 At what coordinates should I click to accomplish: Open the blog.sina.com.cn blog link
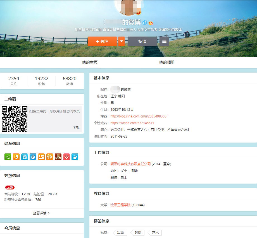point(138,116)
